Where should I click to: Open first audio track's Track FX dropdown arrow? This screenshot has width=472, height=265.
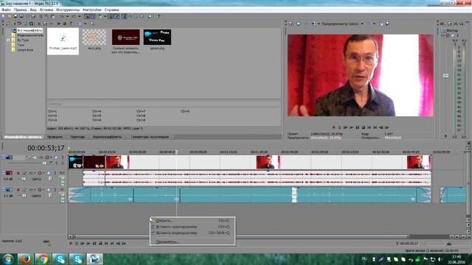coord(35,173)
